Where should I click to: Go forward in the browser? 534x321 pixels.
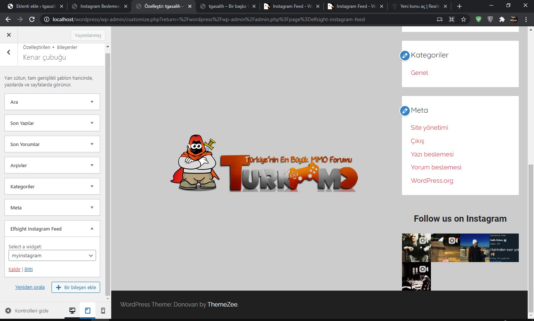[20, 19]
